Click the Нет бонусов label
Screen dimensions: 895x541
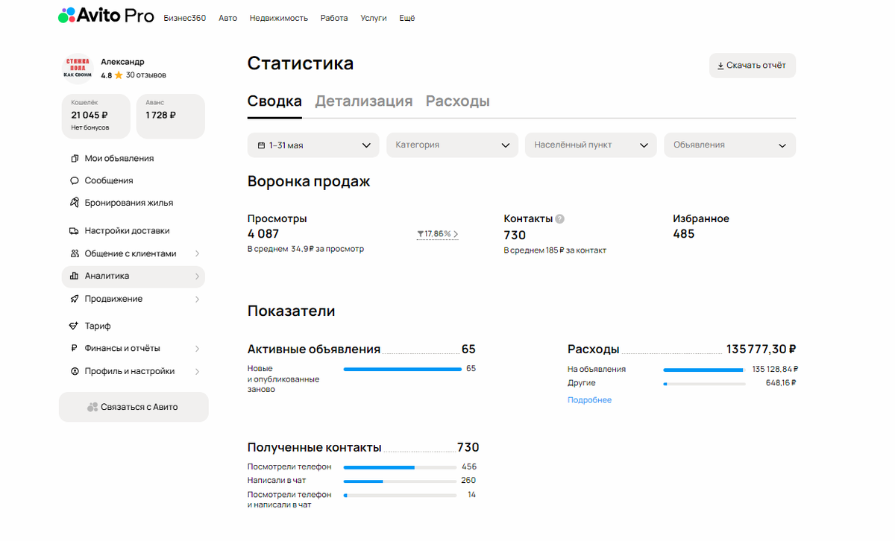pos(90,127)
